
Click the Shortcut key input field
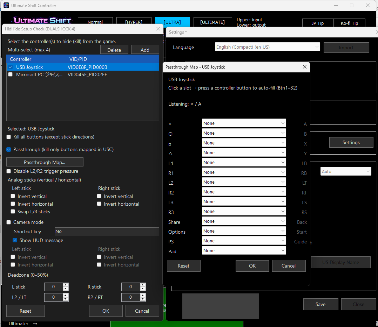click(107, 232)
